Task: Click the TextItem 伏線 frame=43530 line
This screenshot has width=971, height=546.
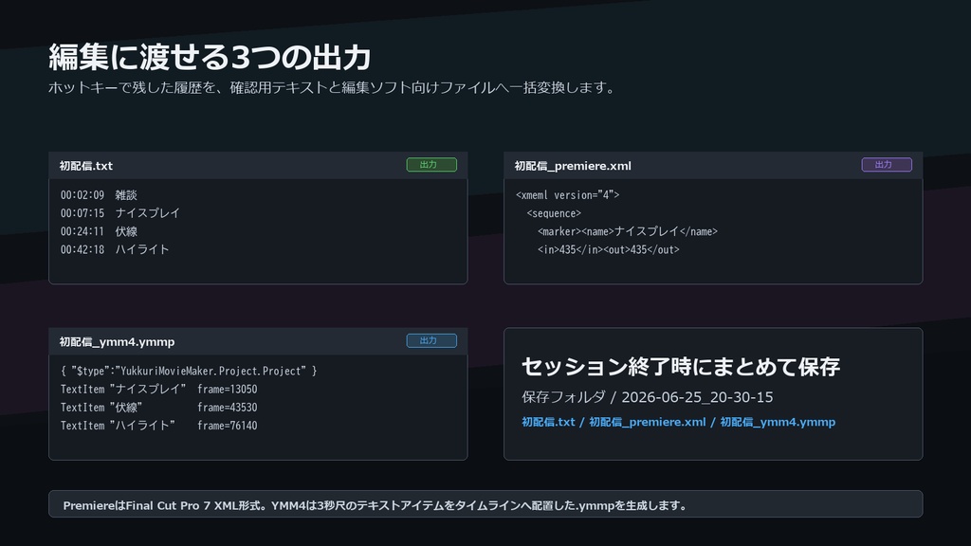Action: [158, 408]
